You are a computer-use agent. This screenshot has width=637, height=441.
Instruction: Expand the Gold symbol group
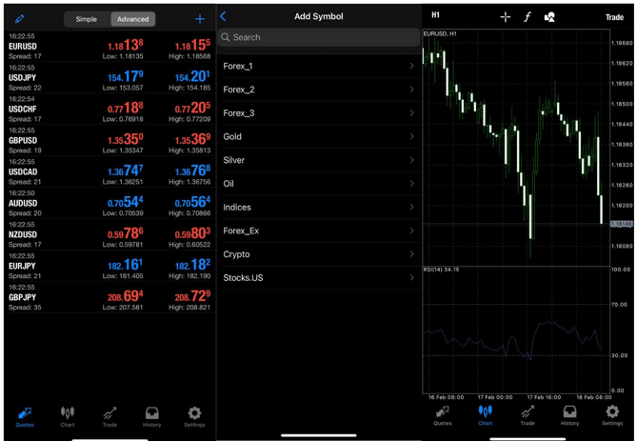(318, 136)
